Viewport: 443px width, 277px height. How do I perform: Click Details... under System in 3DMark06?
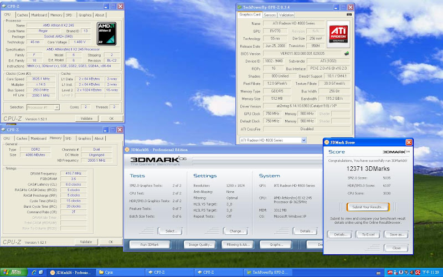pos(306,231)
